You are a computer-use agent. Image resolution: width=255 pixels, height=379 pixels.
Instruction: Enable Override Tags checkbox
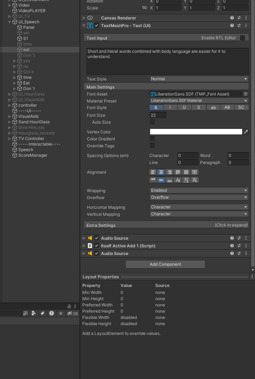[152, 146]
